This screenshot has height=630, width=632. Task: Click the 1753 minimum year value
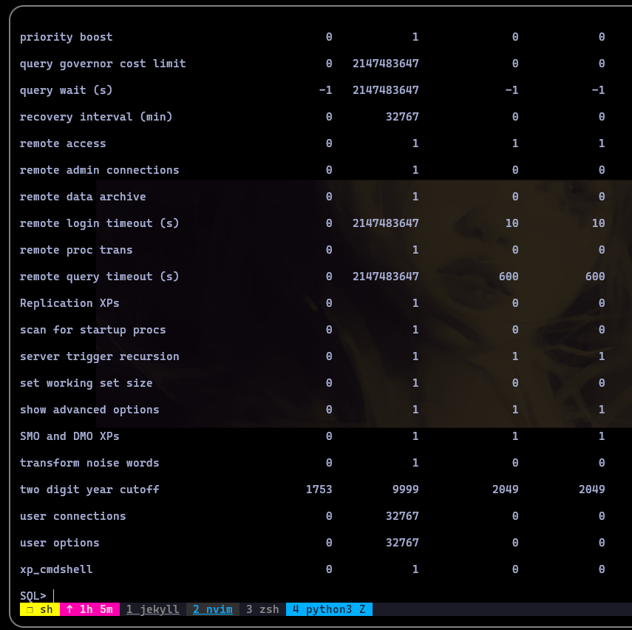tap(319, 490)
